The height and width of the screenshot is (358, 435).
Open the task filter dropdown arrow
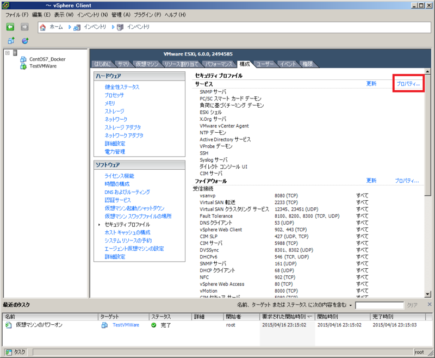(x=351, y=305)
